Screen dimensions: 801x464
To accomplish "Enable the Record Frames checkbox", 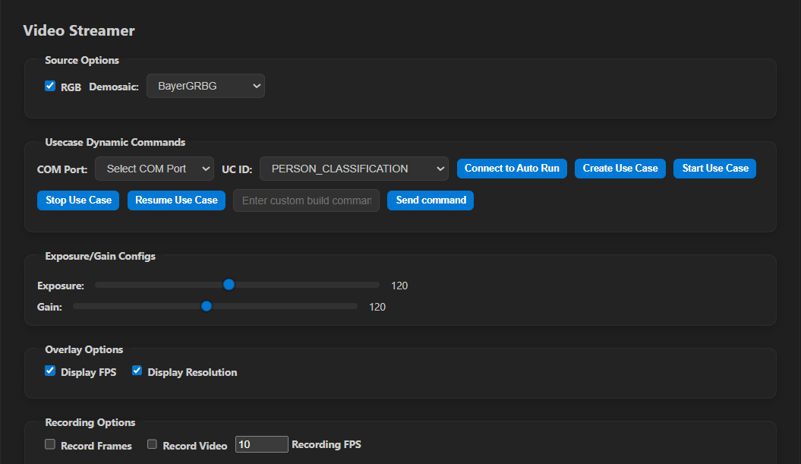I will click(50, 444).
